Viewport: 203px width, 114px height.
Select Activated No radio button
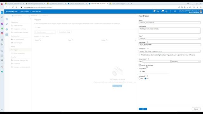pyautogui.click(x=145, y=79)
